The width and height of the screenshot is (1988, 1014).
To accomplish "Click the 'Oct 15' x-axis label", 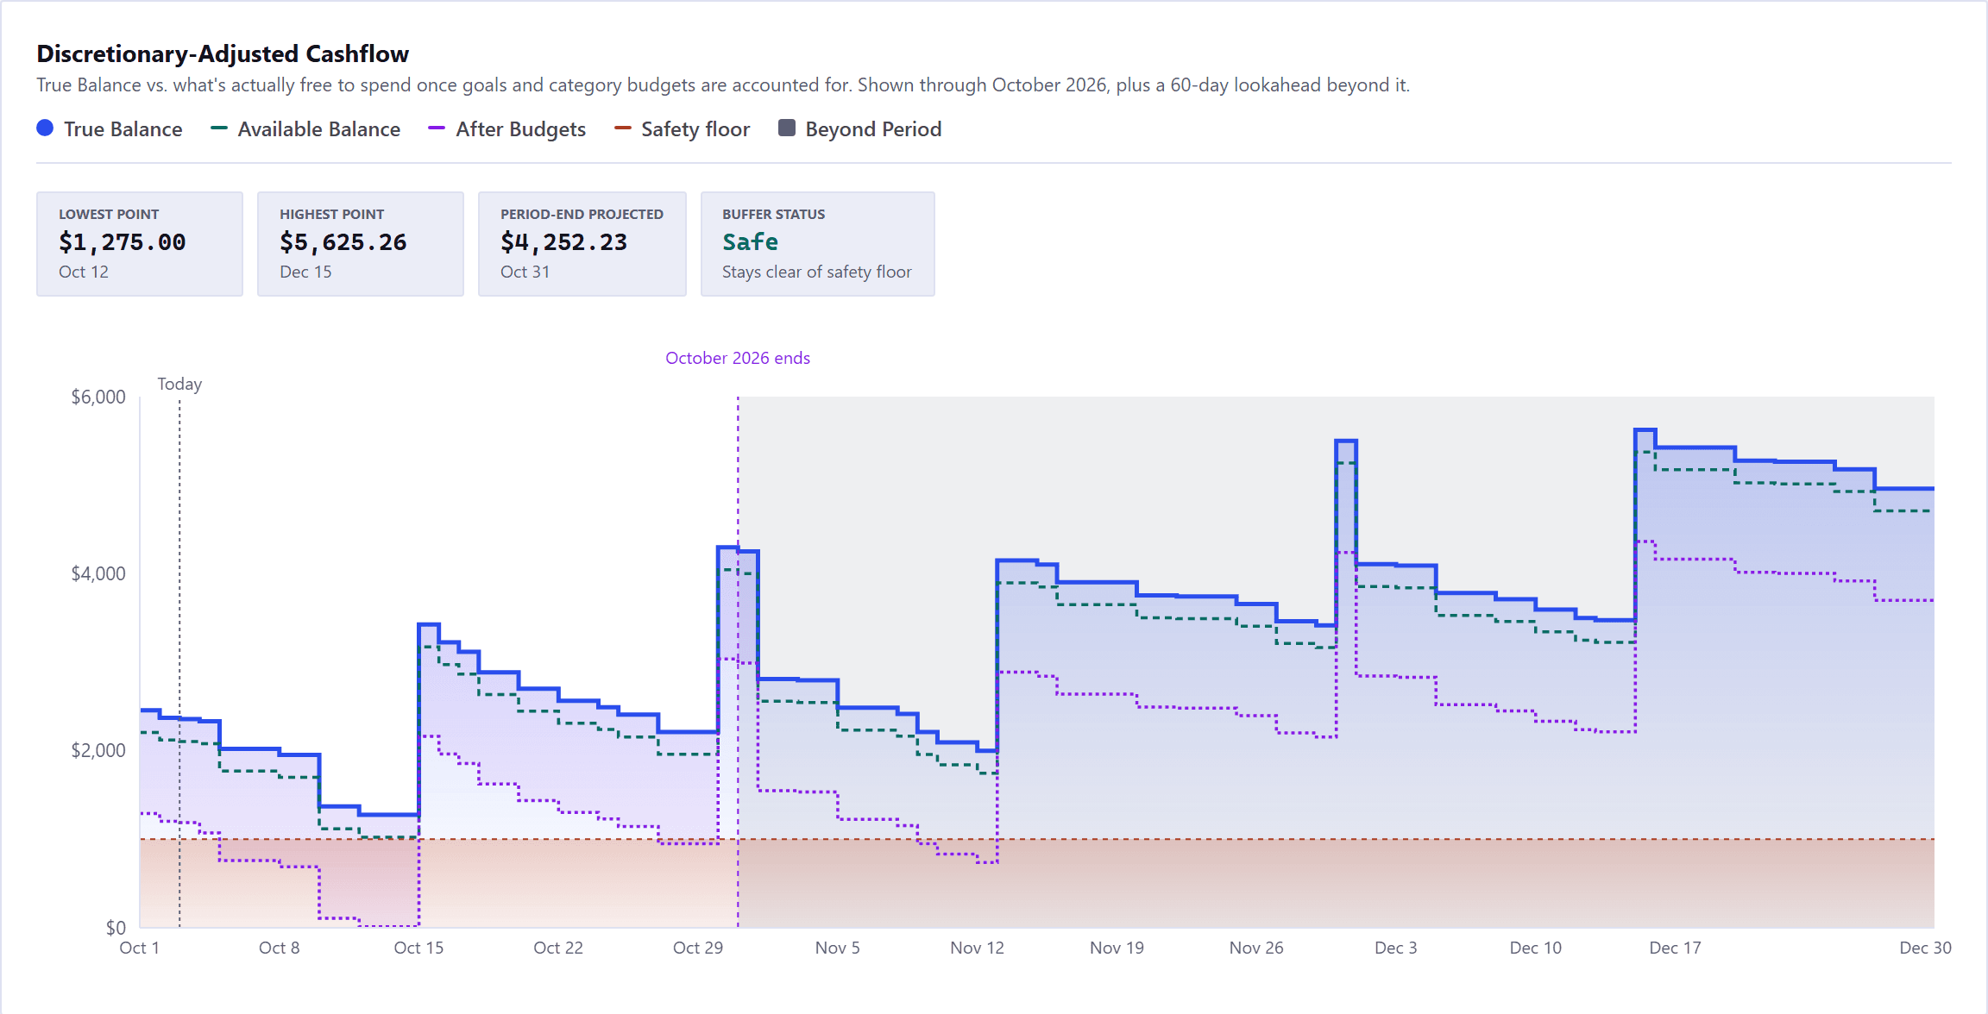I will (418, 948).
